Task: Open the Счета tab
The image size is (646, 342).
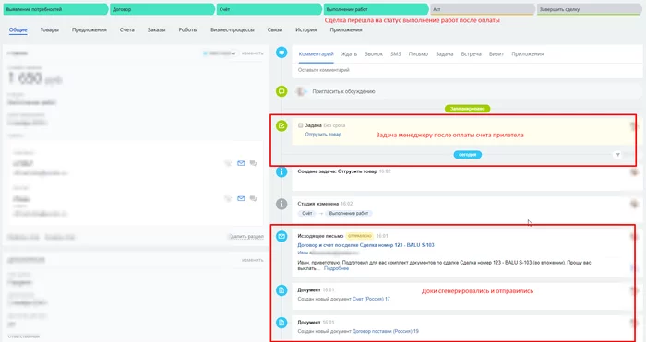Action: 127,29
